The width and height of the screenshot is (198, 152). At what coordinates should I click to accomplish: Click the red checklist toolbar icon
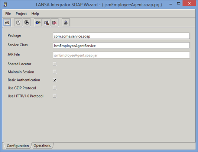click(x=55, y=23)
